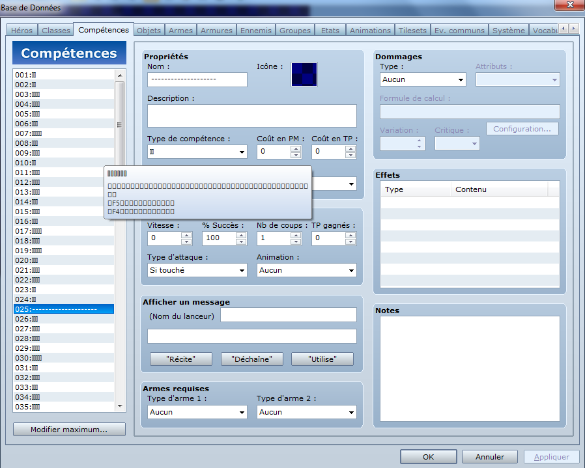Increase TP gagnés with up arrow

(x=350, y=234)
